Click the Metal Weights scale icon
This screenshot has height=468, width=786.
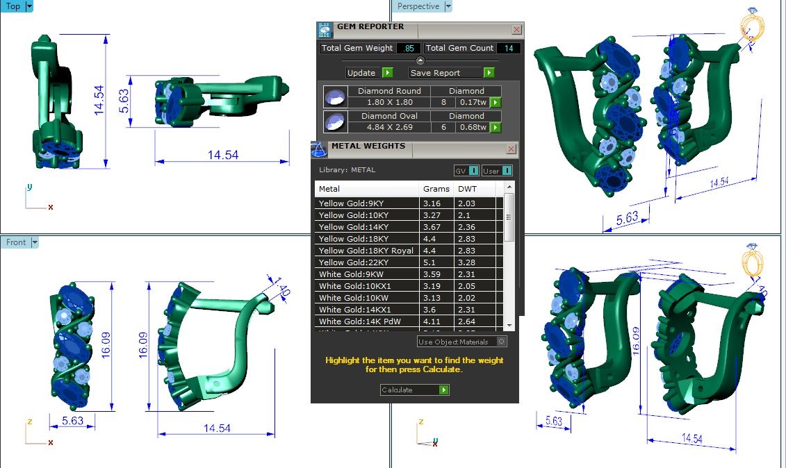point(319,149)
